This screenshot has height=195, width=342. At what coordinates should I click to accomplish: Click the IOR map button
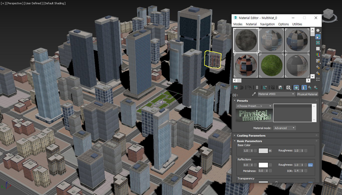click(x=306, y=171)
